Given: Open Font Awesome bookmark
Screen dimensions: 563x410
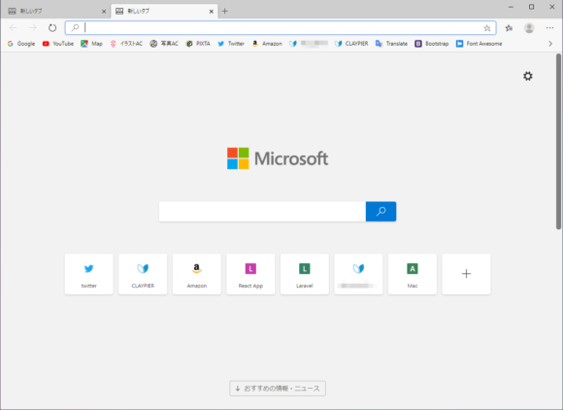Looking at the screenshot, I should pyautogui.click(x=479, y=44).
